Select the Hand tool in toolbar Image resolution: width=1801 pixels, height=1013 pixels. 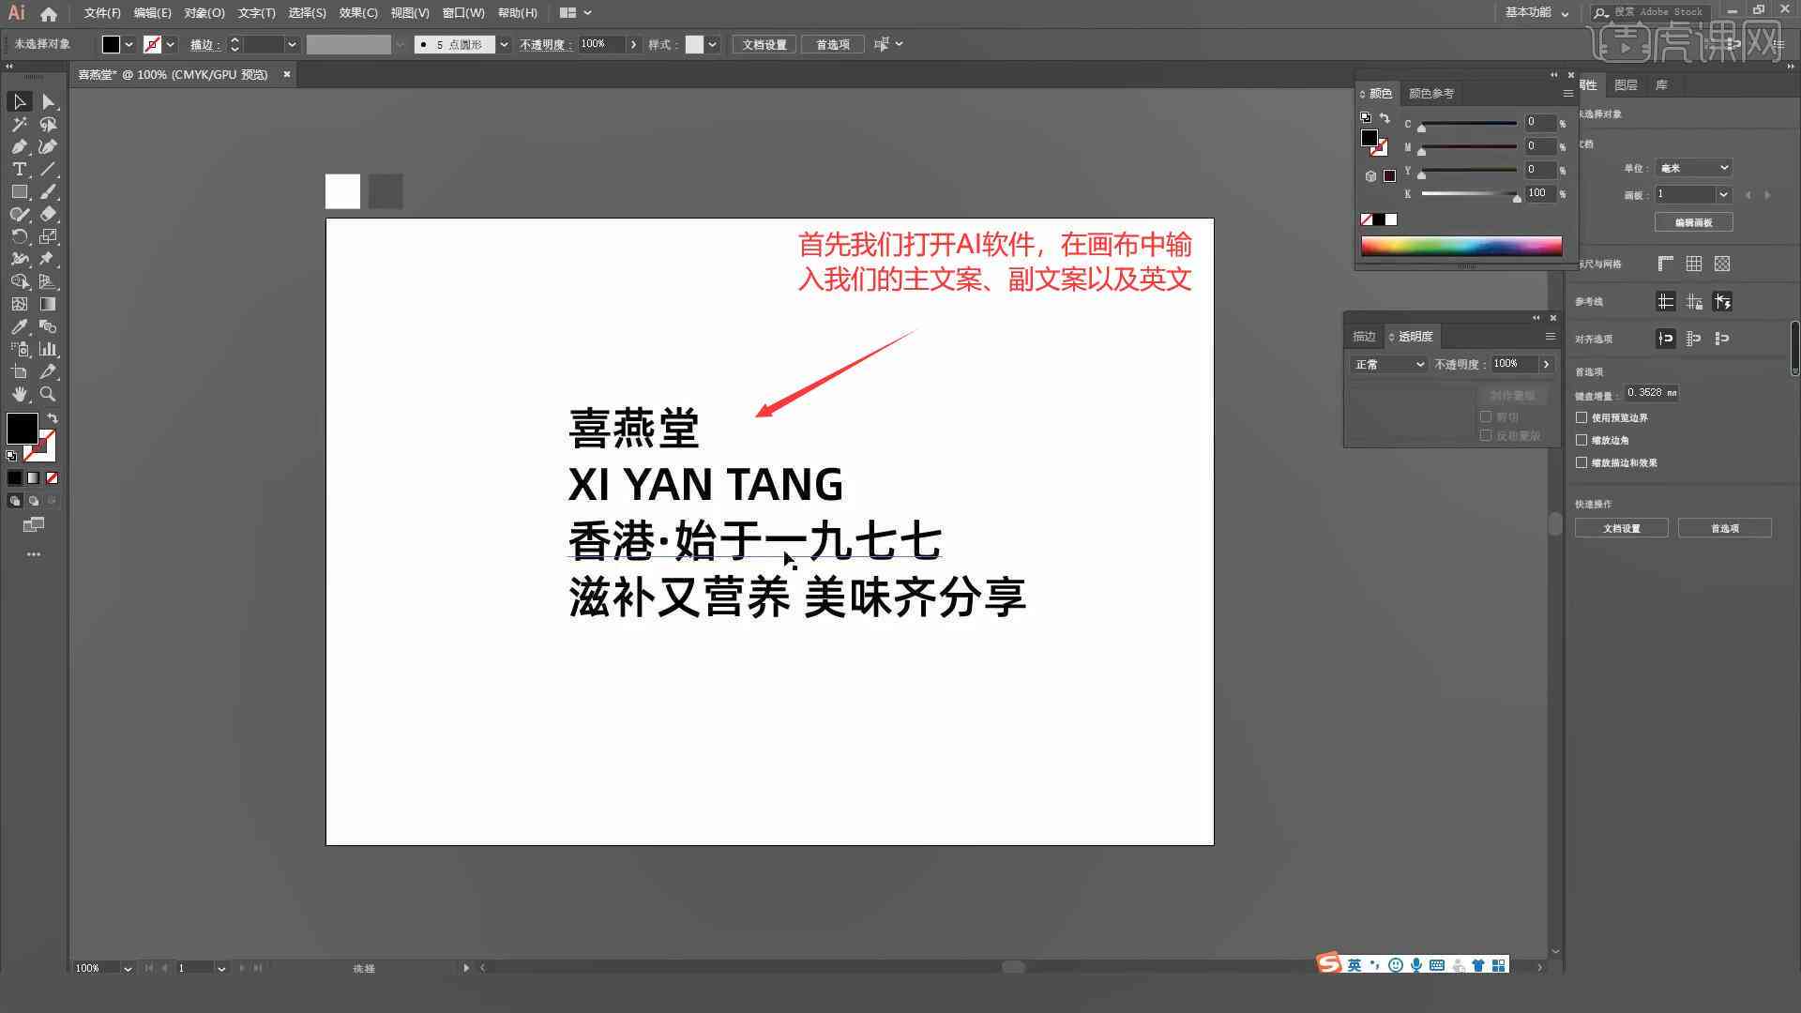point(17,395)
